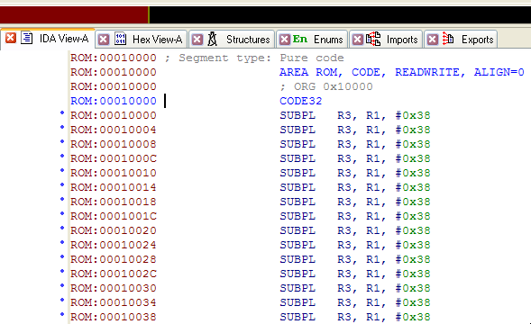Click the green En Enums icon
The image size is (531, 324).
pos(299,39)
